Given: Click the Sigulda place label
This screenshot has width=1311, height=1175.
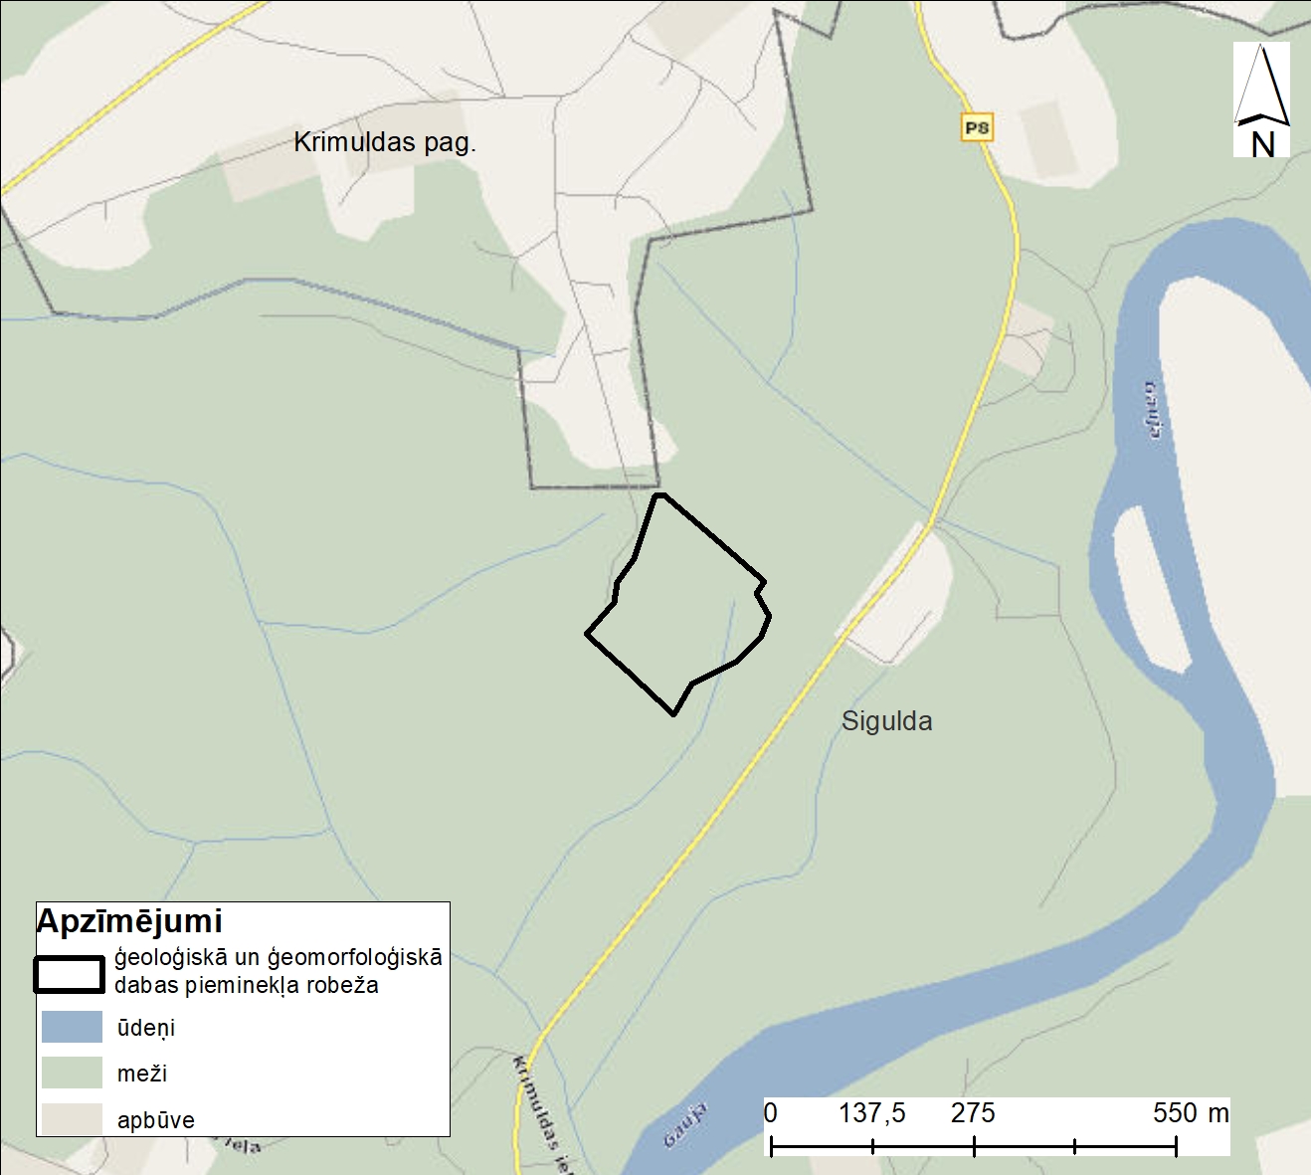Looking at the screenshot, I should (886, 721).
